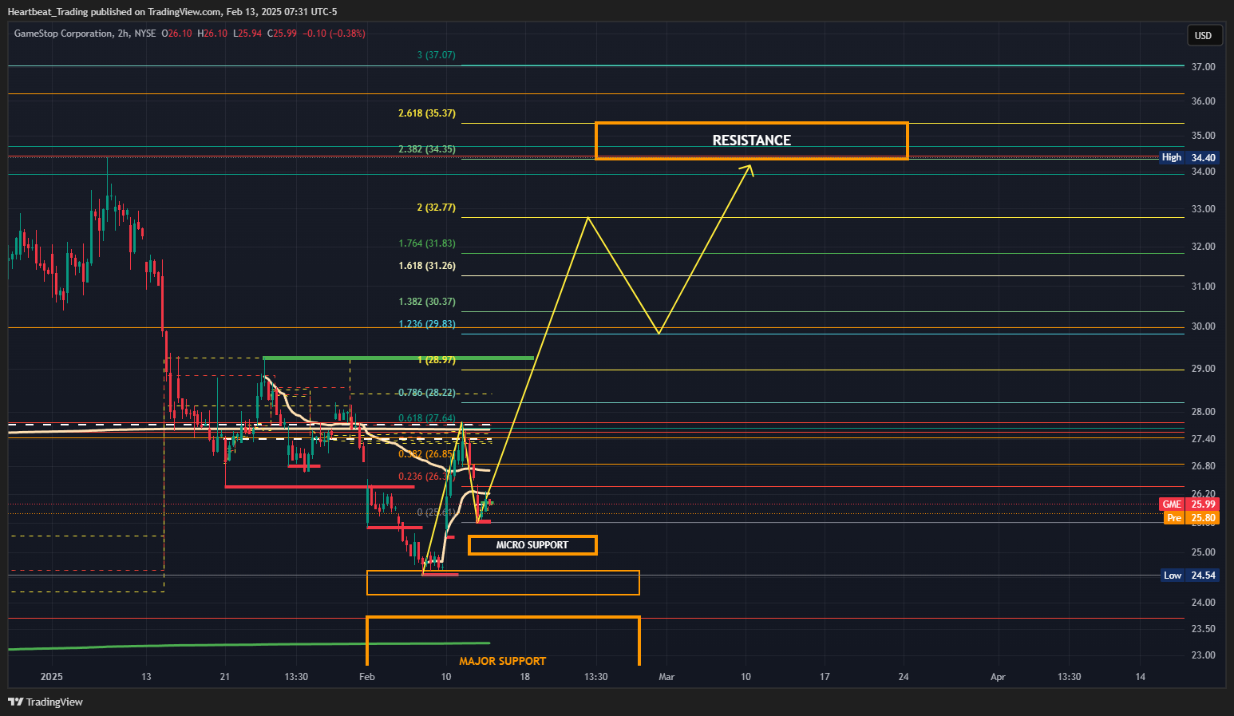Click the 0.786 (28.22) Fibonacci label

point(427,393)
